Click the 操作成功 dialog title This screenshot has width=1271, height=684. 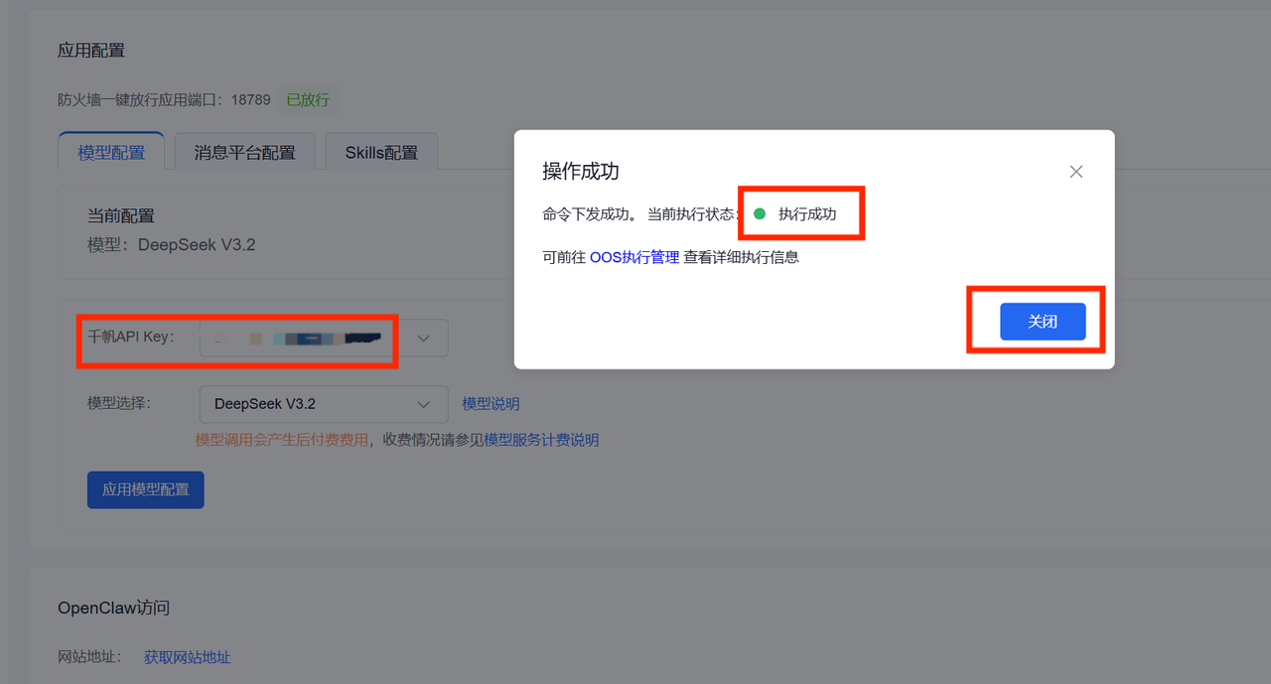581,171
